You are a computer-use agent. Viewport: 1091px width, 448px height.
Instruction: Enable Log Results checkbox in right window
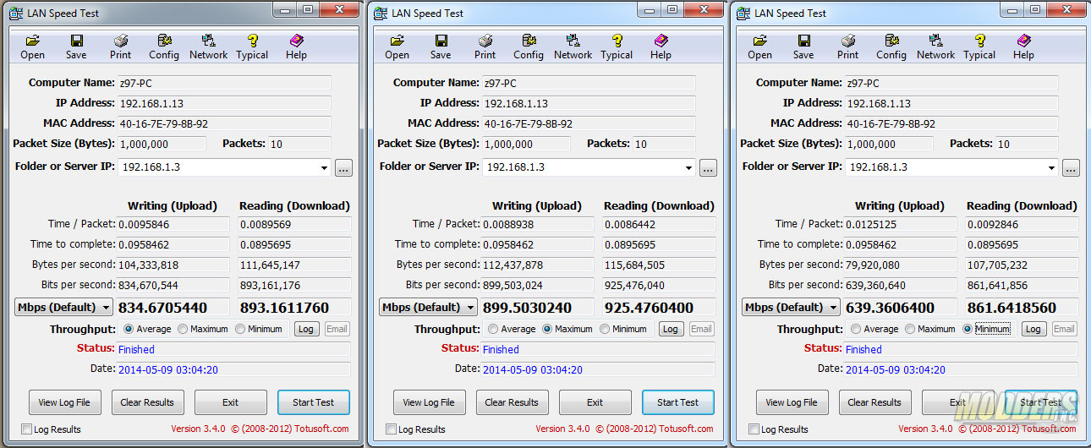point(754,429)
